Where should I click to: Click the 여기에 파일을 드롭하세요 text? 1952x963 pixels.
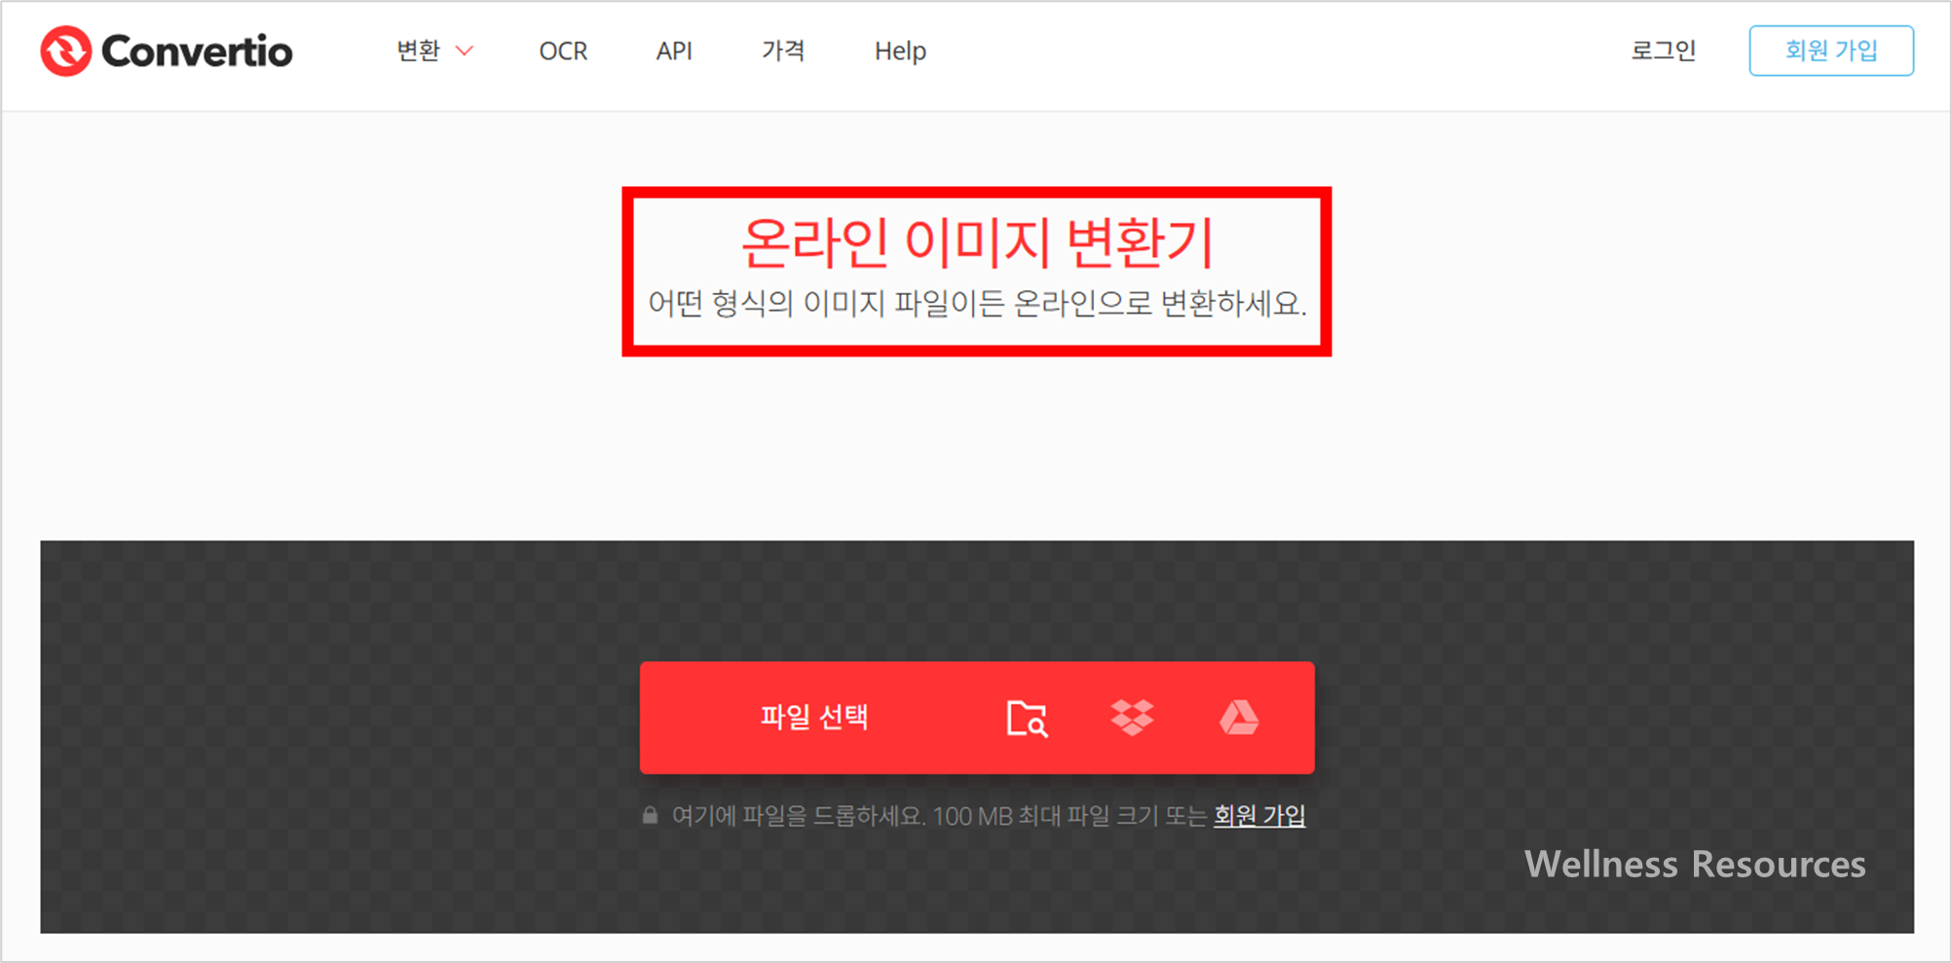[798, 816]
